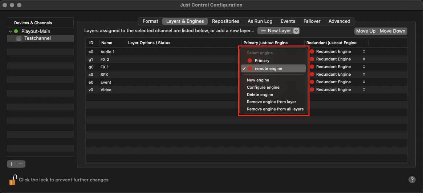Choose Remove engine from all layers
Screen dimensions: 423x193
(x=273, y=109)
